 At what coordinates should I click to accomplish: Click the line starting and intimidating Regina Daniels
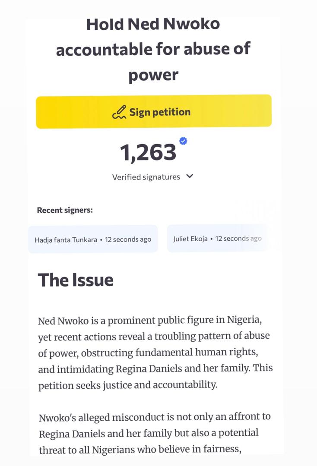155,369
